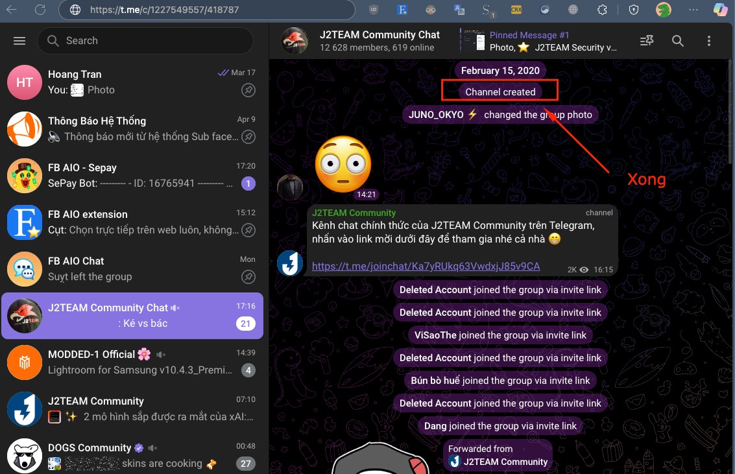Open the Copilot sidebar icon
This screenshot has width=735, height=474.
[x=721, y=9]
